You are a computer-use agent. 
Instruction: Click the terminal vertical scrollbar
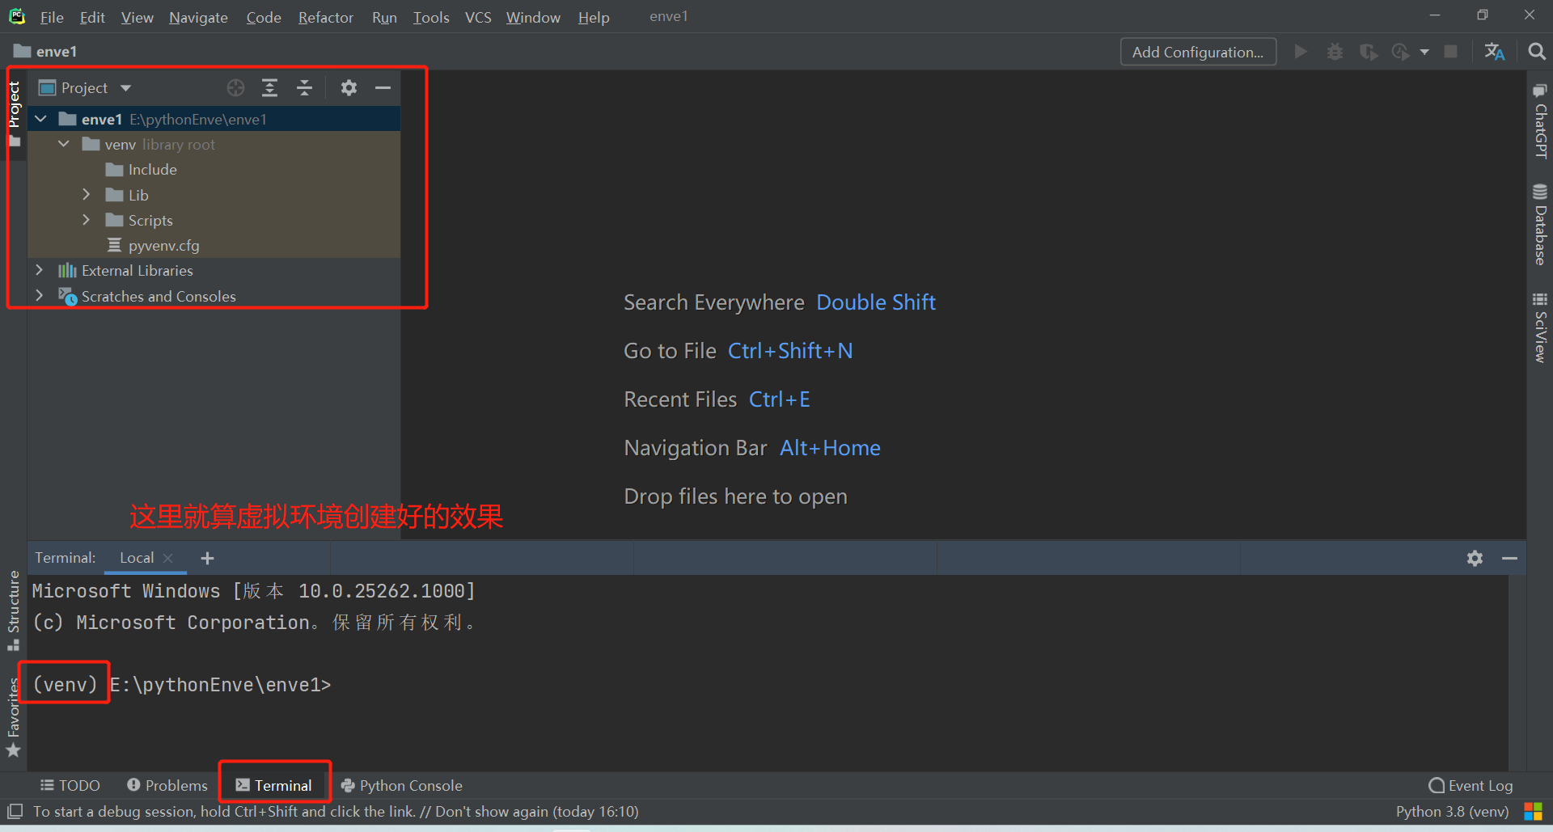1517,672
